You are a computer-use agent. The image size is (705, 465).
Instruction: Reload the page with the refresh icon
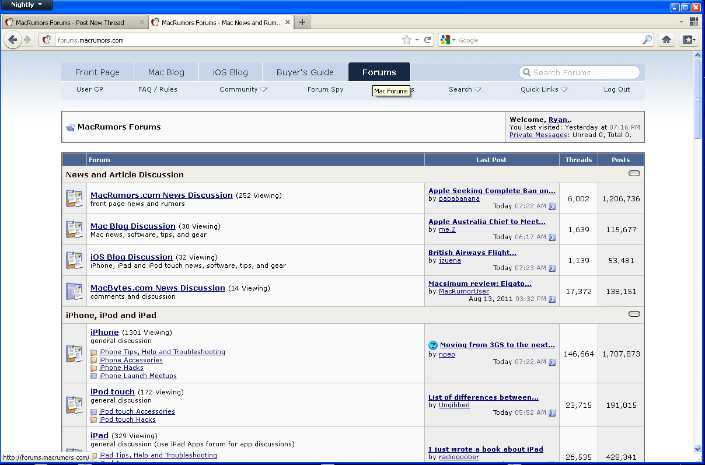(x=428, y=40)
